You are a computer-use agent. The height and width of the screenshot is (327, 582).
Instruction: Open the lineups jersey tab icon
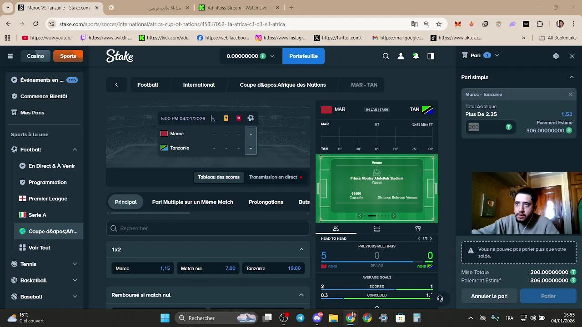418,228
